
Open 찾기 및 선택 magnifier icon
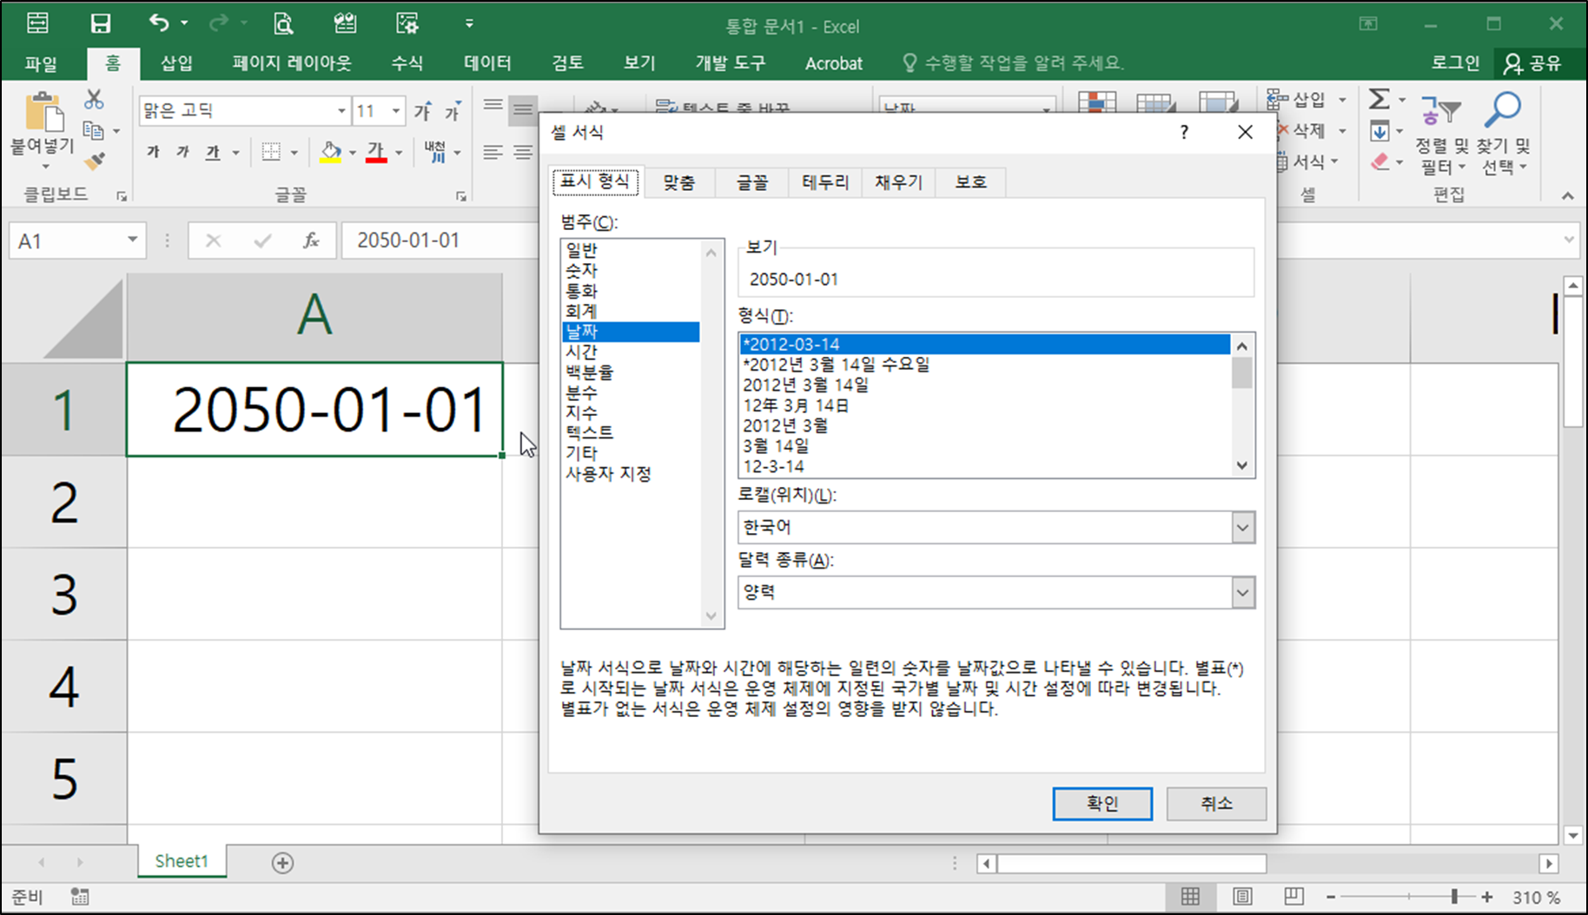point(1502,109)
